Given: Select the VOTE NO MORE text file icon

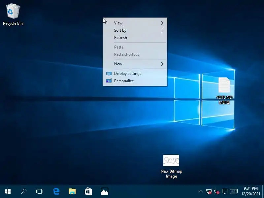Looking at the screenshot, I should pyautogui.click(x=224, y=91).
